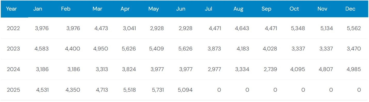
Task: Select October 2024 value 4,095
Action: coord(298,69)
